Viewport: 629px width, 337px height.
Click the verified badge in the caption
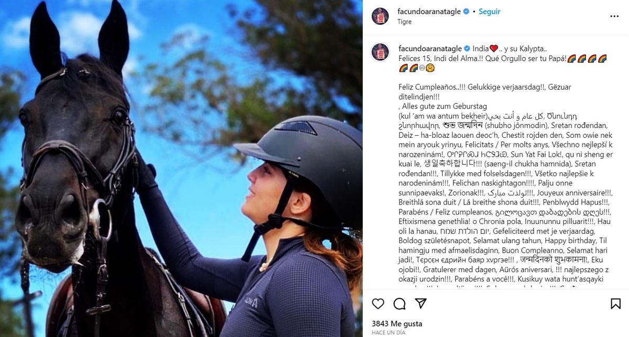pyautogui.click(x=466, y=48)
